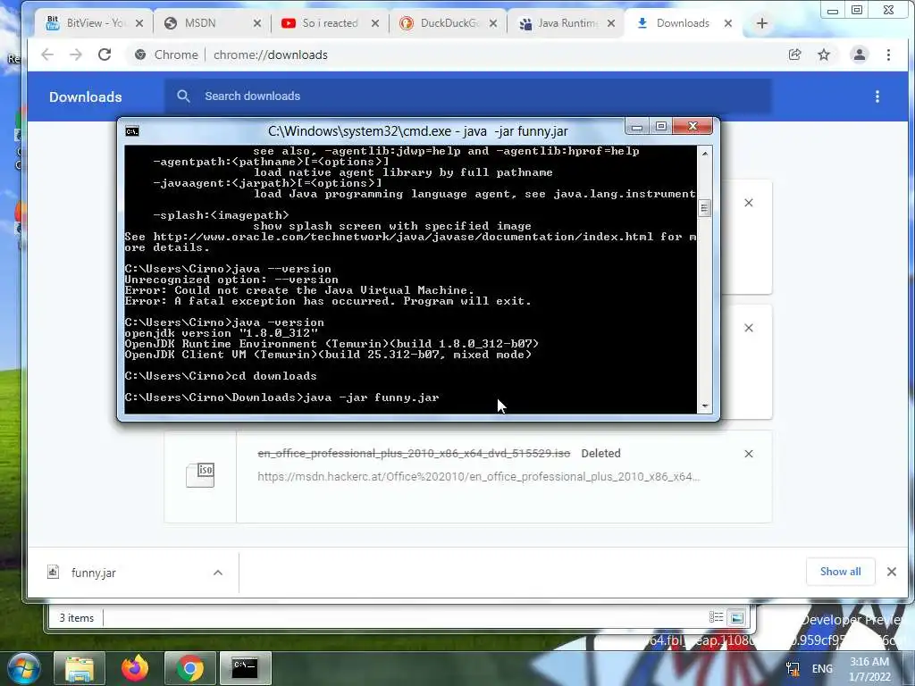Click the ENG language indicator
This screenshot has width=915, height=686.
(x=822, y=669)
